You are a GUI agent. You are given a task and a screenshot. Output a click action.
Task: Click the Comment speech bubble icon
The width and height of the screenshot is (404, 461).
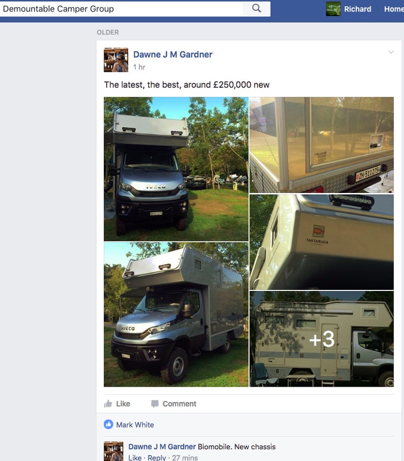coord(154,404)
